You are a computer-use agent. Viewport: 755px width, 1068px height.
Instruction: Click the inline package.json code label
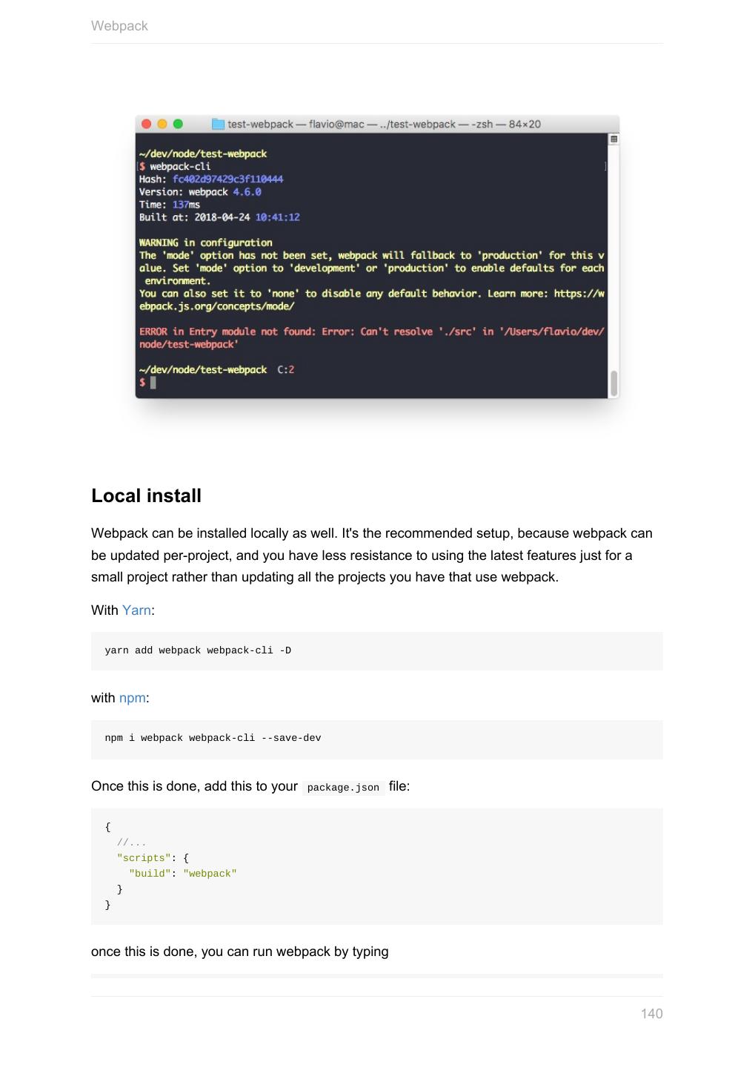[343, 787]
